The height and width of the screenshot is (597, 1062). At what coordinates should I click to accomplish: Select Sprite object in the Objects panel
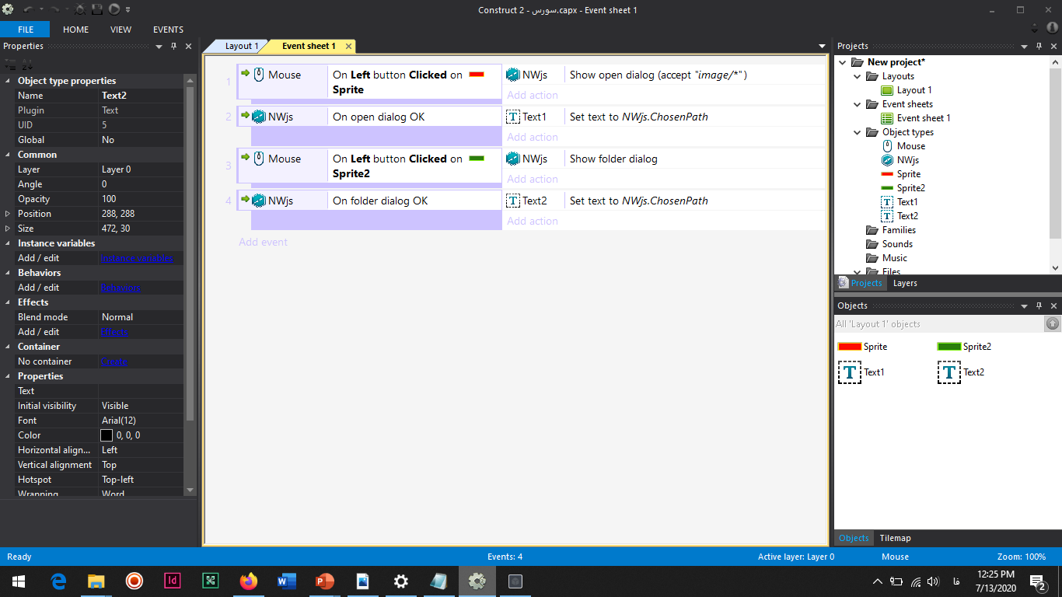[x=862, y=347]
